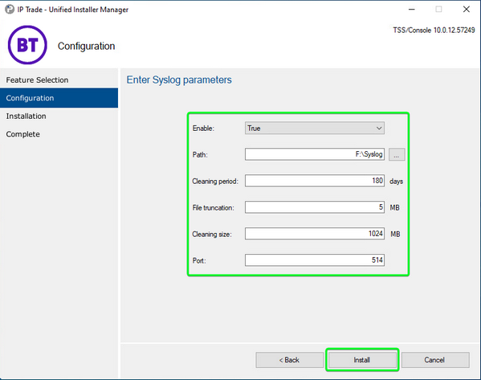Image resolution: width=481 pixels, height=380 pixels.
Task: Click the Cleaning size field showing 1024
Action: tap(315, 234)
